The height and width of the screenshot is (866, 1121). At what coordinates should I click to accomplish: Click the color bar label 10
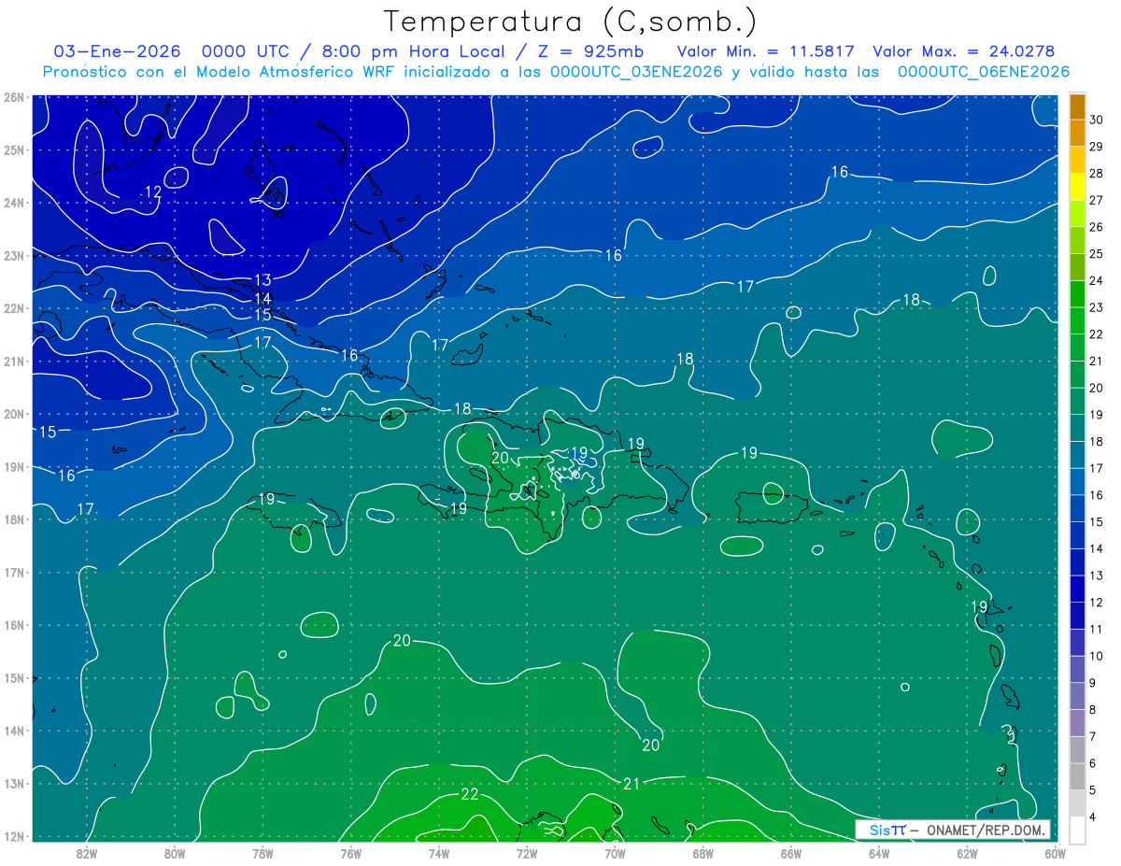pos(1096,656)
